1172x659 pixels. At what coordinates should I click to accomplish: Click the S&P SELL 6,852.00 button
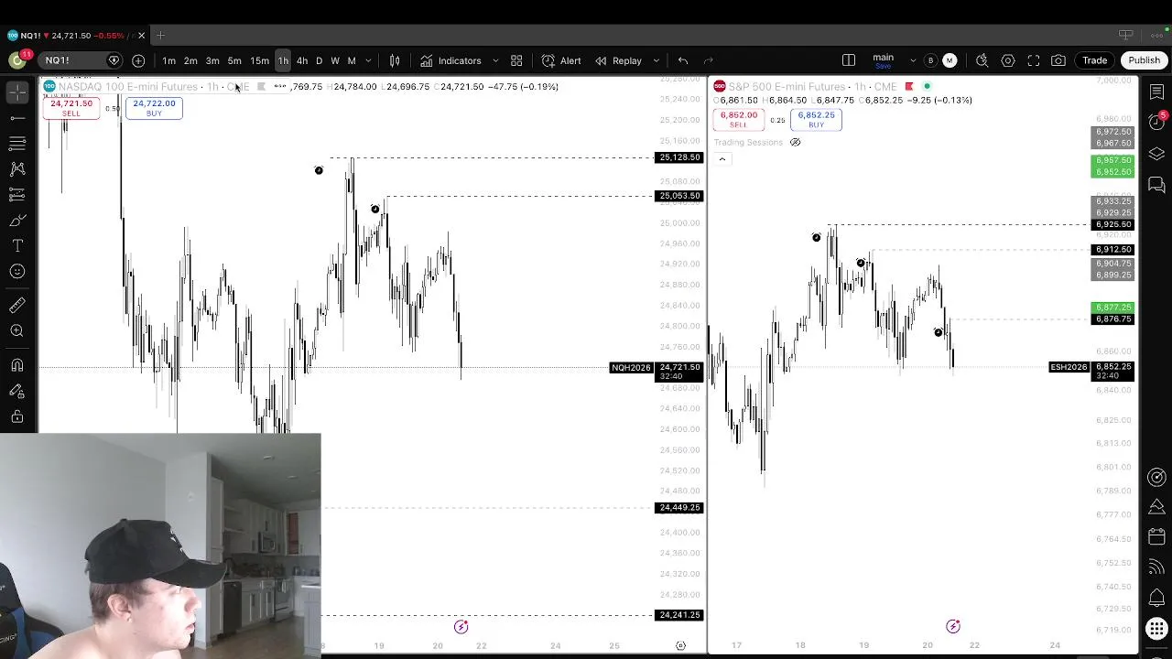pyautogui.click(x=738, y=120)
